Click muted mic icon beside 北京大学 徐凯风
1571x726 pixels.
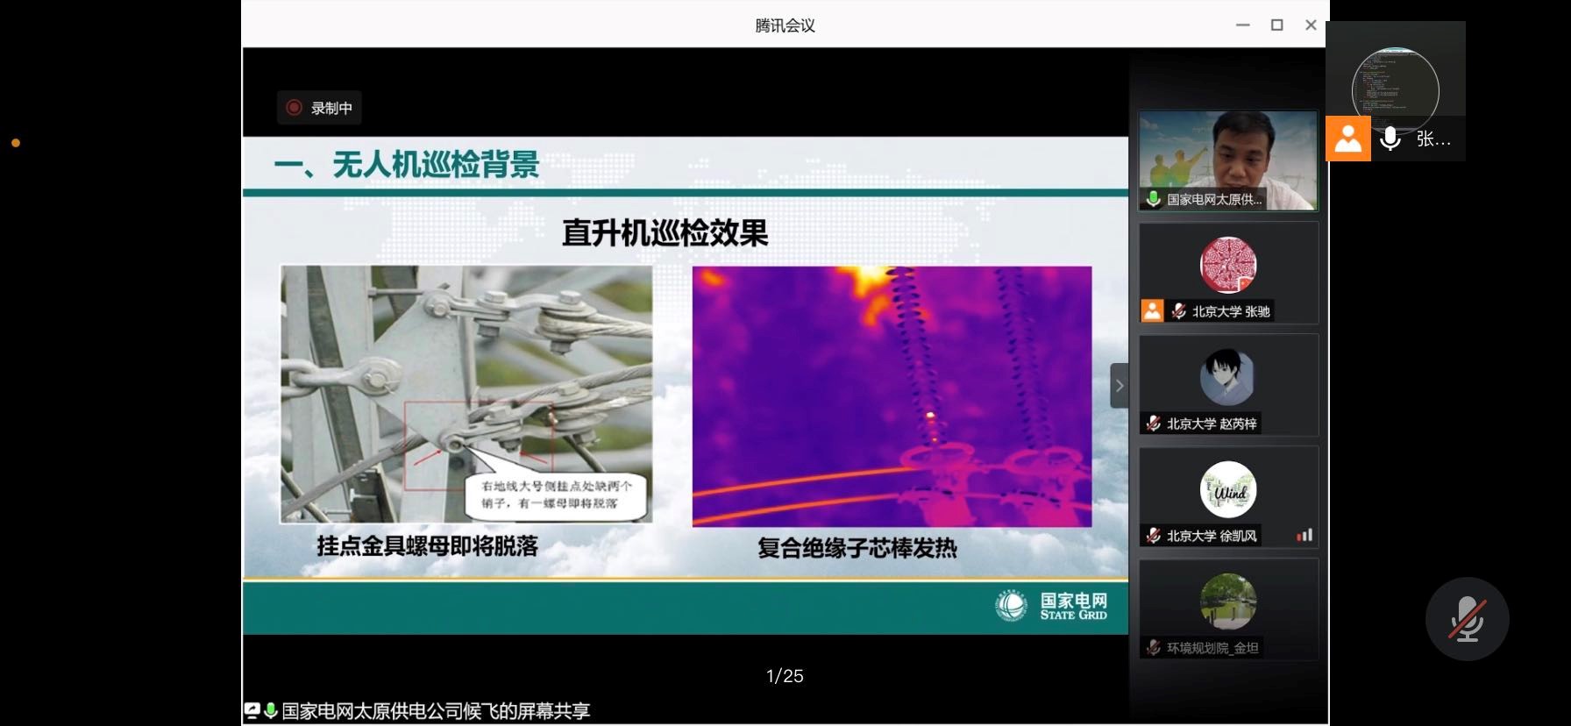tap(1154, 536)
